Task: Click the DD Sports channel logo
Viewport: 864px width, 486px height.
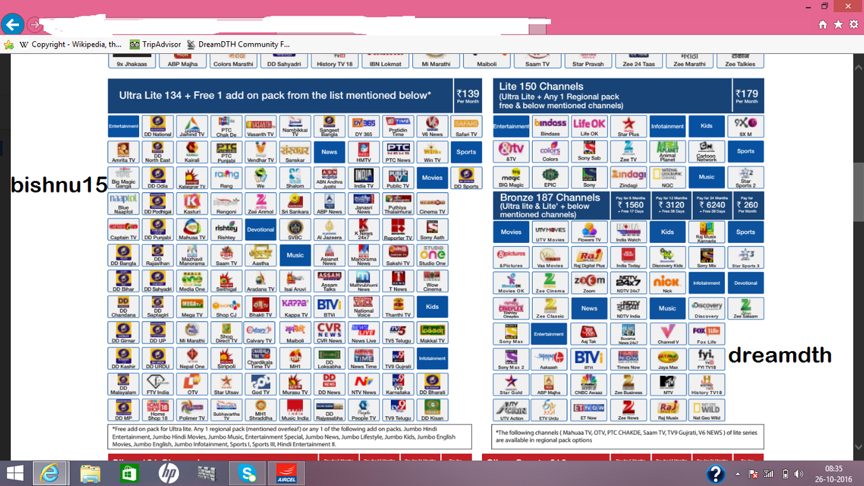Action: tap(466, 178)
